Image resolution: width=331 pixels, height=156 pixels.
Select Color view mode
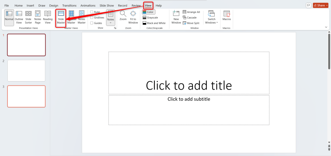[149, 12]
